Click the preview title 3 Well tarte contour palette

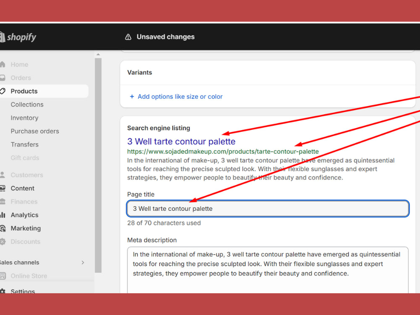[x=181, y=142]
